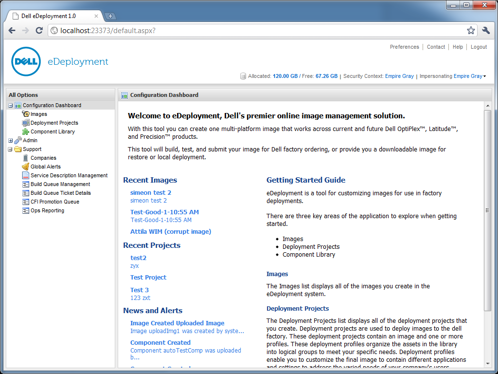The height and width of the screenshot is (374, 498).
Task: Click the 'Recent Images' heading
Action: (x=150, y=180)
